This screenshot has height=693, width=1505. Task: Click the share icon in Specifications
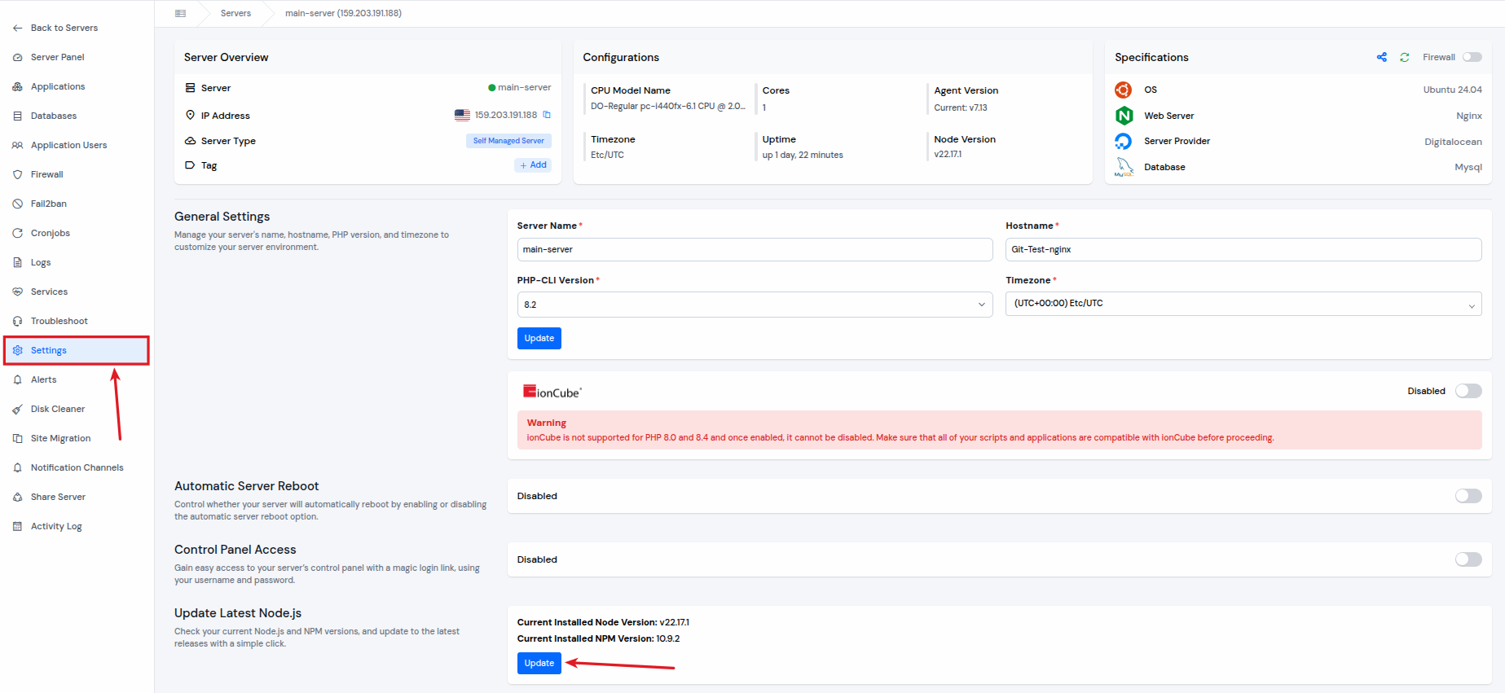click(x=1381, y=57)
